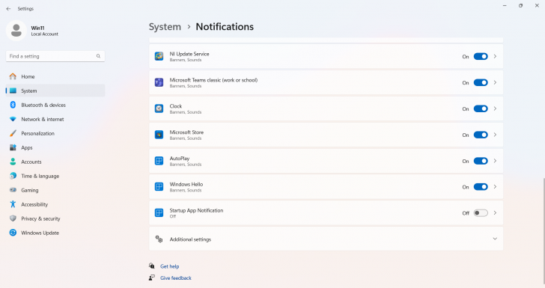
Task: Click the vertical scrollbar thumb
Action: pos(544,231)
